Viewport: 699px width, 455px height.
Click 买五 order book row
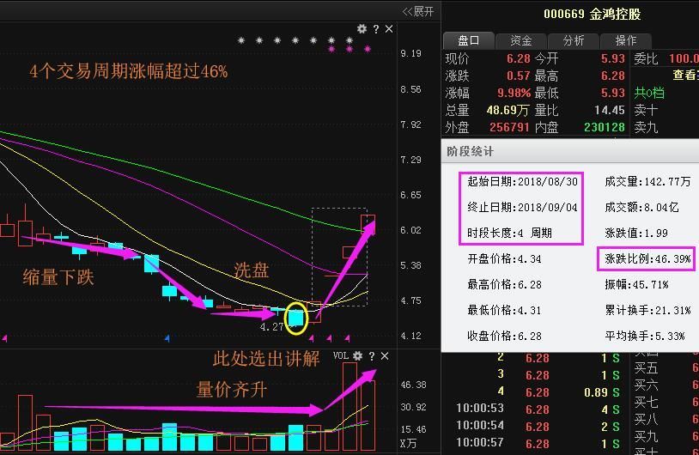(x=666, y=368)
